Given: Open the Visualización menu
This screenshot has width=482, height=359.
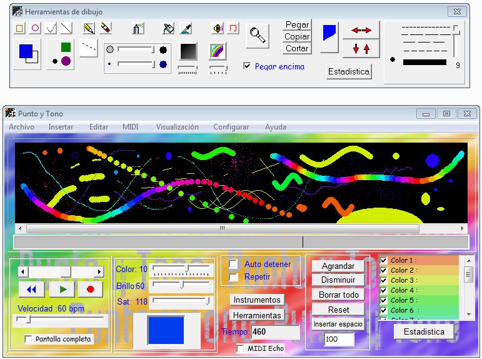Looking at the screenshot, I should click(x=177, y=127).
